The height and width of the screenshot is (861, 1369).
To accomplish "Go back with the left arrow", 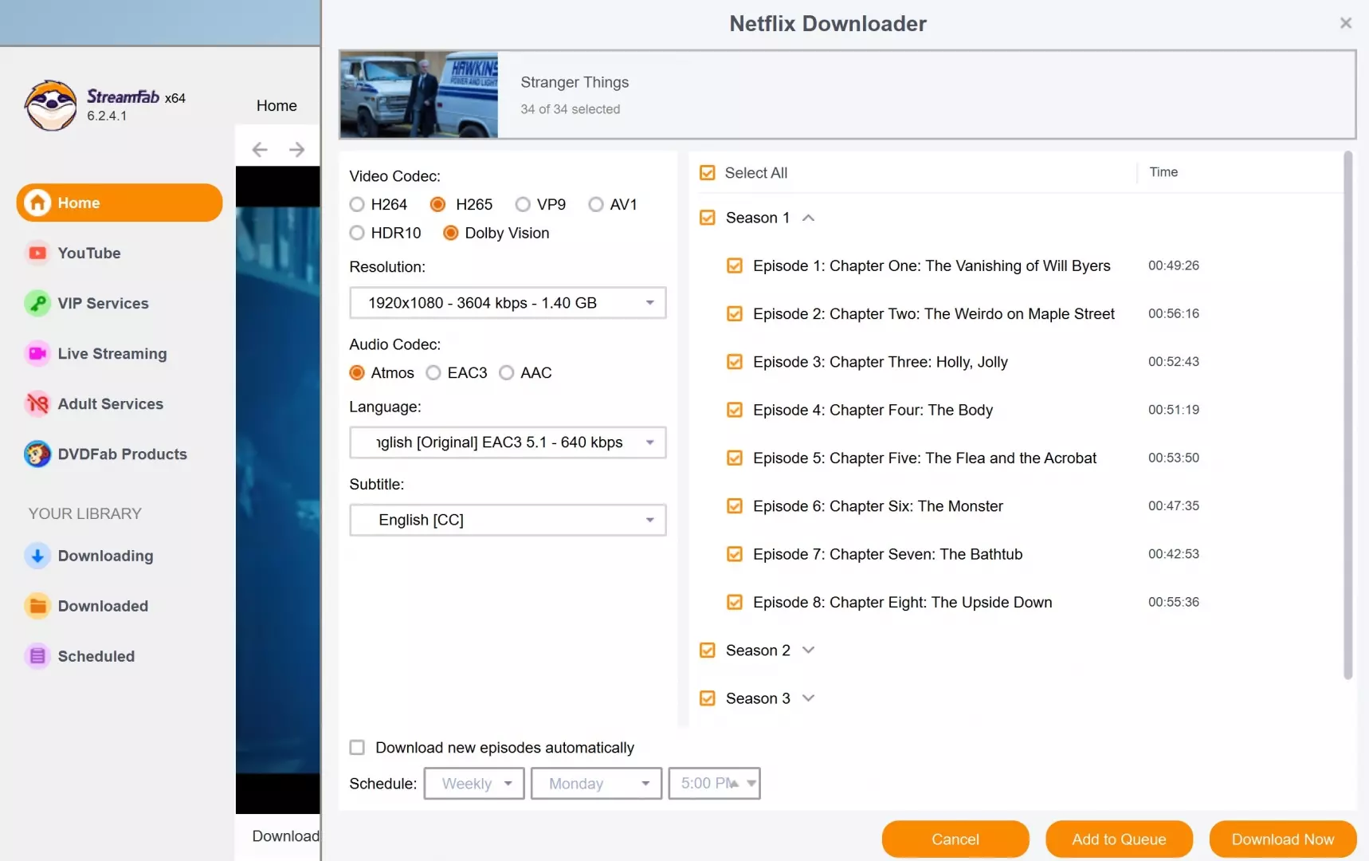I will tap(260, 149).
